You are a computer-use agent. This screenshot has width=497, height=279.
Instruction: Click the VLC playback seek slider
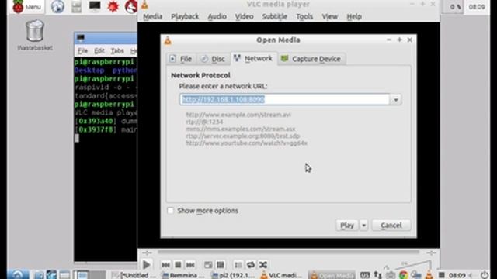tap(288, 253)
